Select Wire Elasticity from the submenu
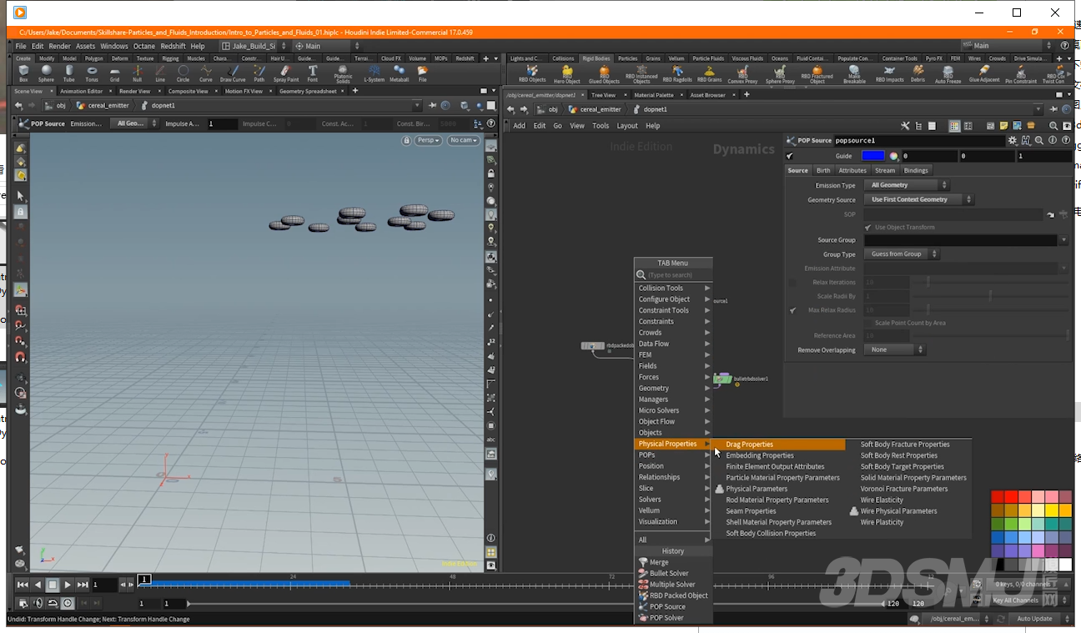The image size is (1081, 633). coord(882,500)
